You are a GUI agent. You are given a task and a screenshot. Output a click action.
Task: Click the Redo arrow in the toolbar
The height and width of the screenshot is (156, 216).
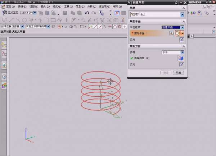pyautogui.click(x=94, y=13)
